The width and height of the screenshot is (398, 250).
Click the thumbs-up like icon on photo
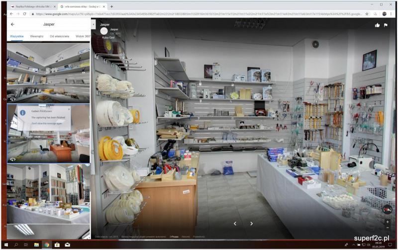coord(377,25)
